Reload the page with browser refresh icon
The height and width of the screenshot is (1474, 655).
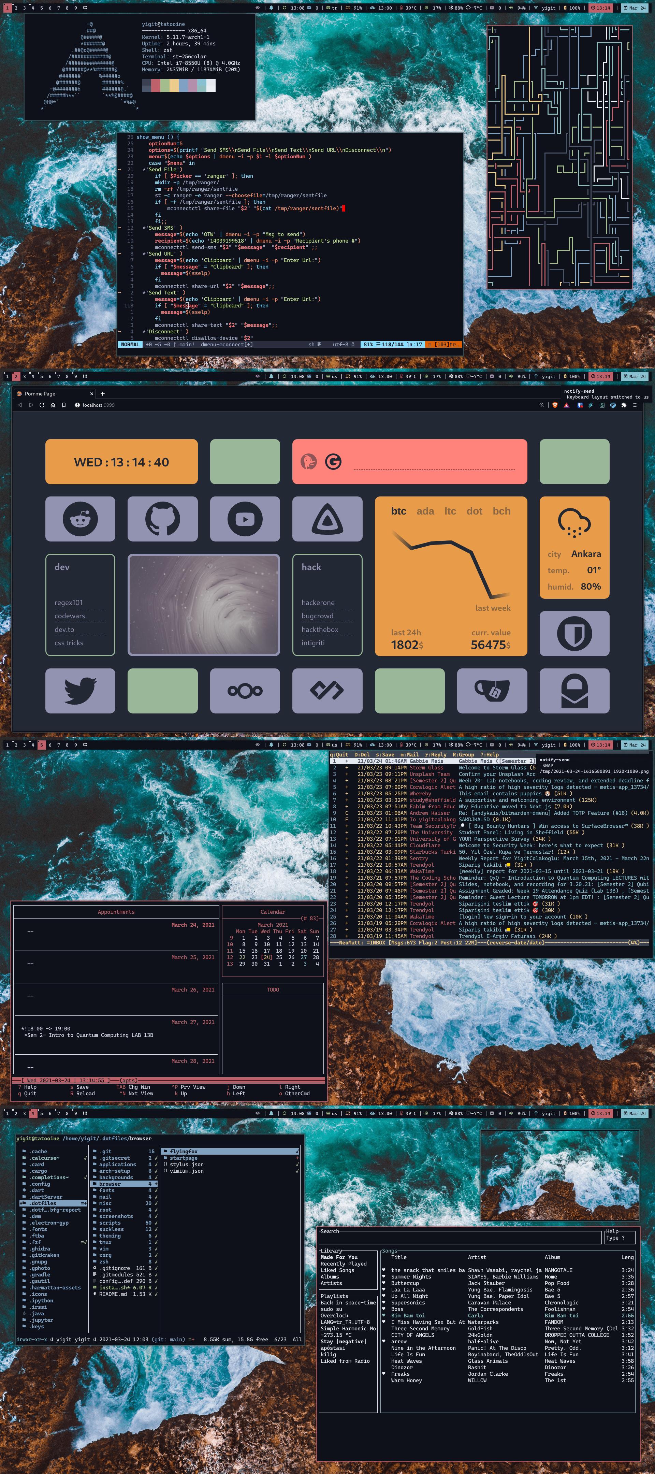[42, 405]
